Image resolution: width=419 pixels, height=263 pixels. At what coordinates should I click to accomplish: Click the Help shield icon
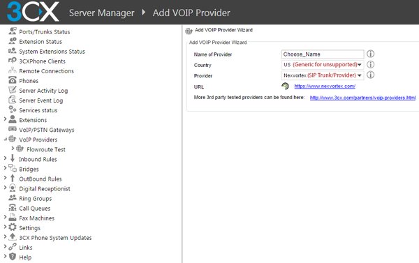13,257
